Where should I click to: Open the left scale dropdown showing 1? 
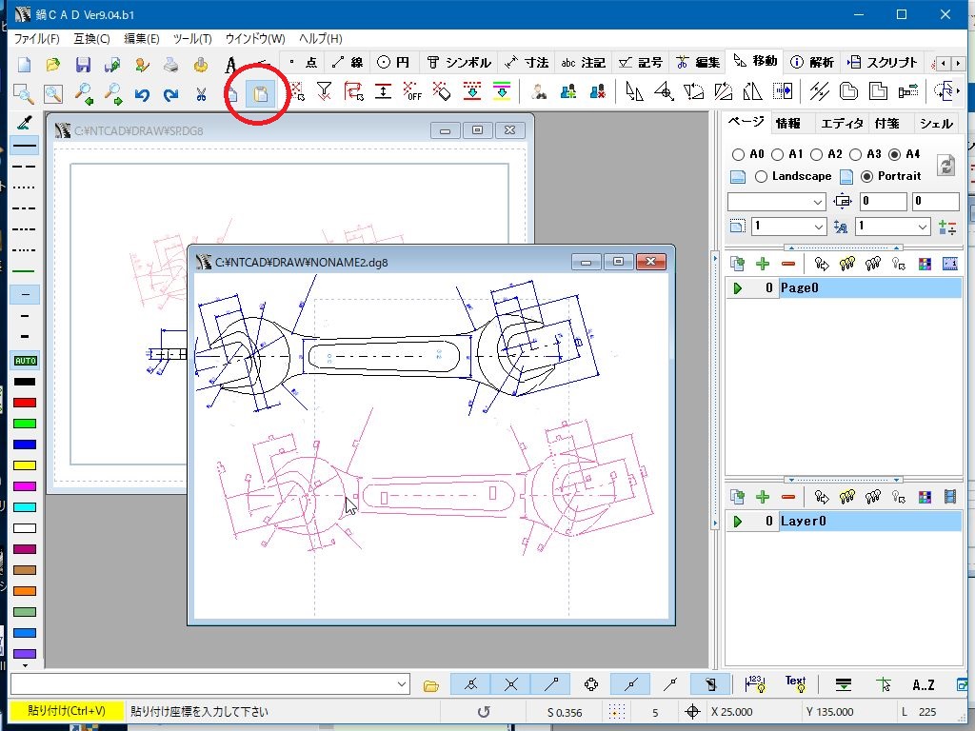click(x=789, y=227)
